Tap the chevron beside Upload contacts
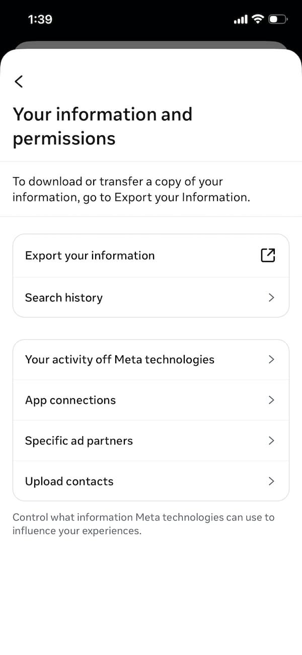 [x=271, y=481]
